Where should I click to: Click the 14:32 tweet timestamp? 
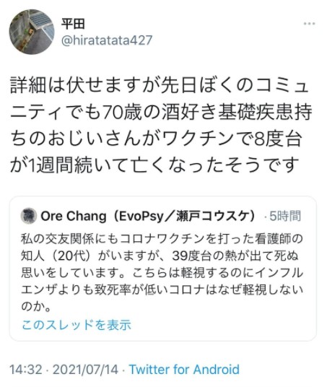click(x=26, y=370)
